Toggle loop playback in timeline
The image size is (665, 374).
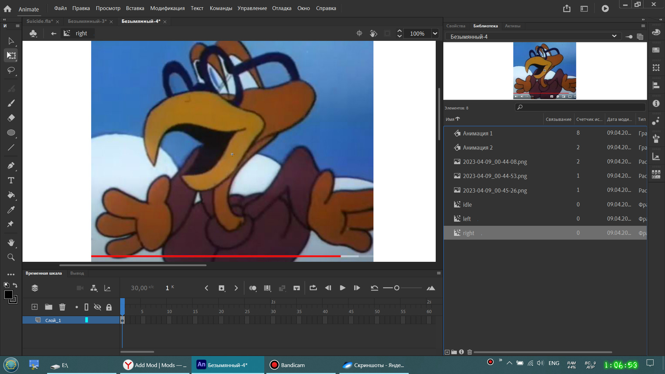click(313, 288)
